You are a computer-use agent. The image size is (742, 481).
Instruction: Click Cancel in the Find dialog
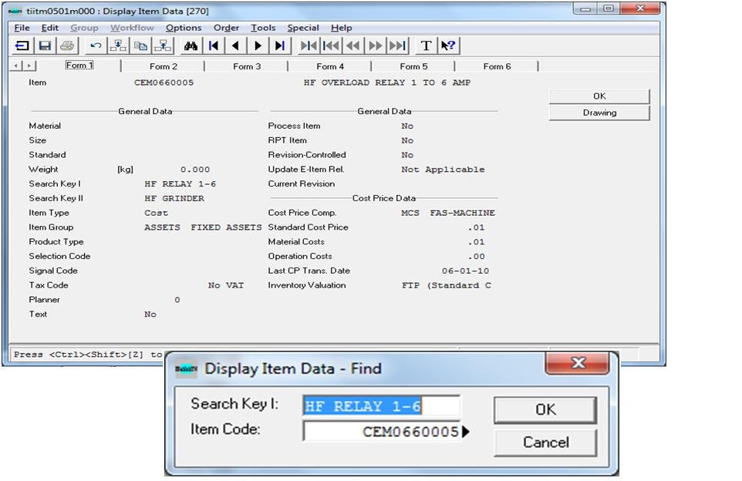click(x=545, y=442)
